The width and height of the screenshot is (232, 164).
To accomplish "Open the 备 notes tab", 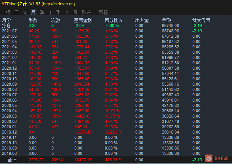I will (75, 12).
